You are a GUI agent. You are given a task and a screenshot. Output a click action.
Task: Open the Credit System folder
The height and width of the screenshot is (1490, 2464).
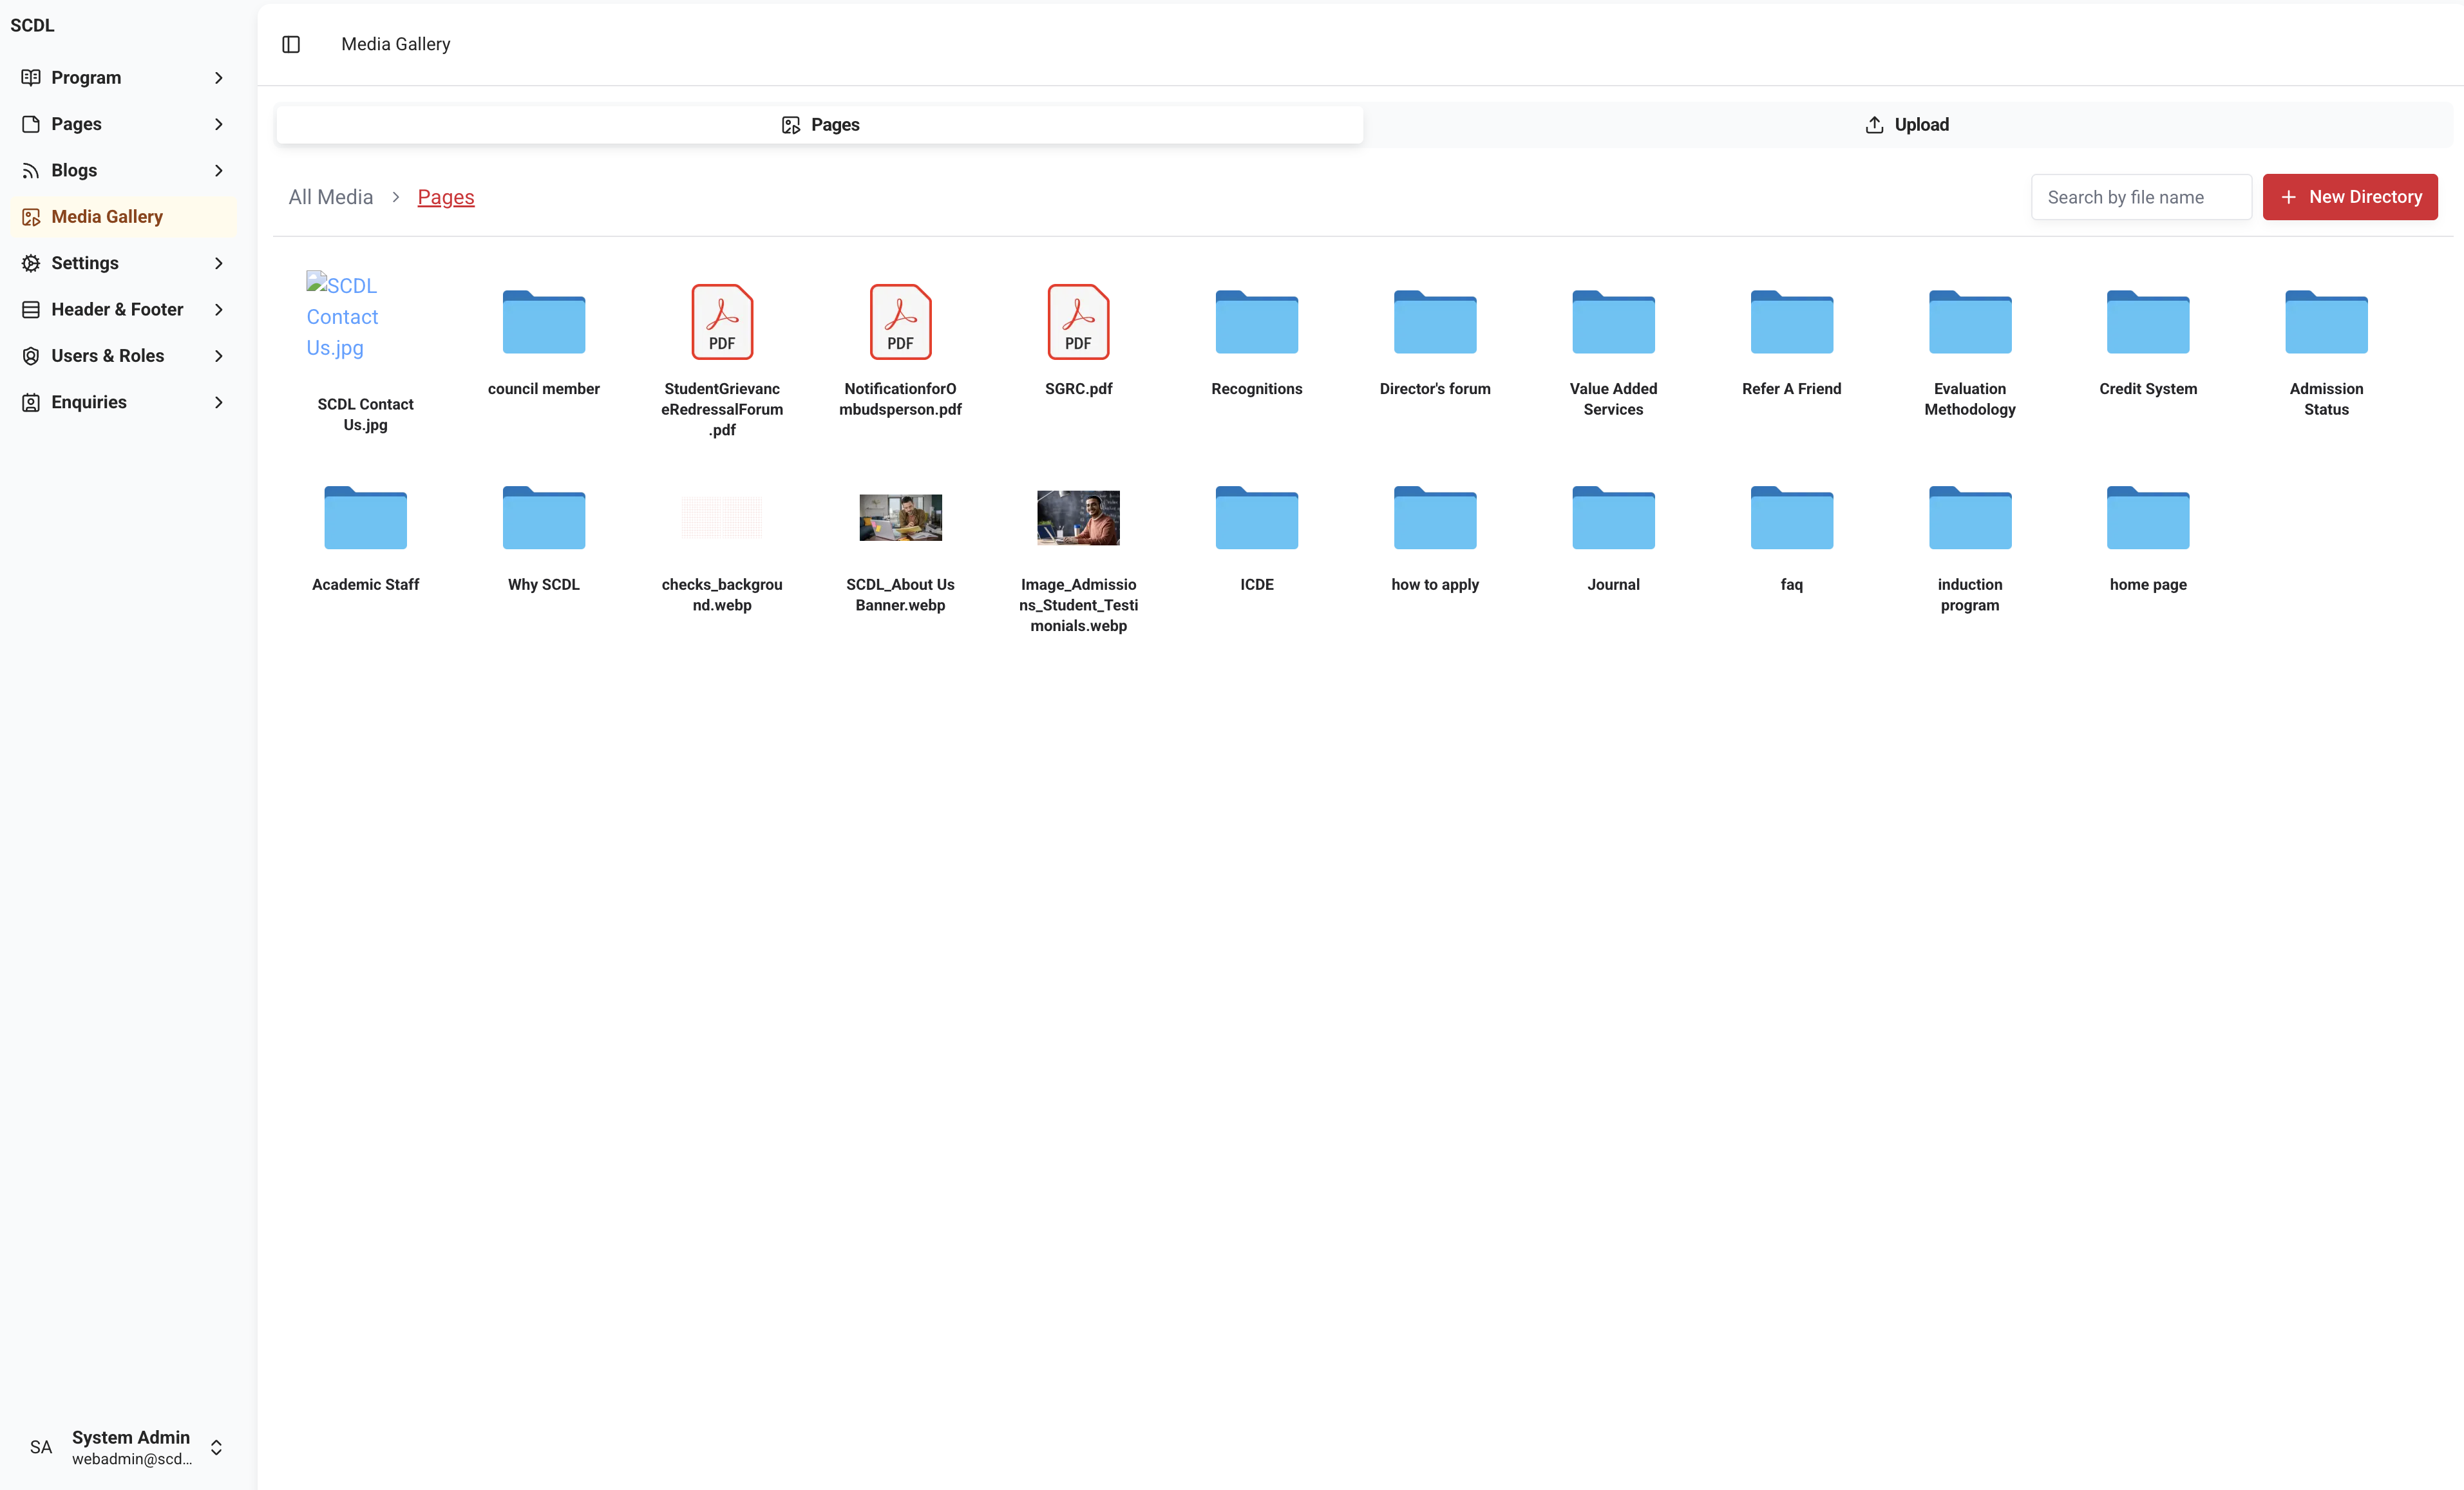click(x=2147, y=322)
